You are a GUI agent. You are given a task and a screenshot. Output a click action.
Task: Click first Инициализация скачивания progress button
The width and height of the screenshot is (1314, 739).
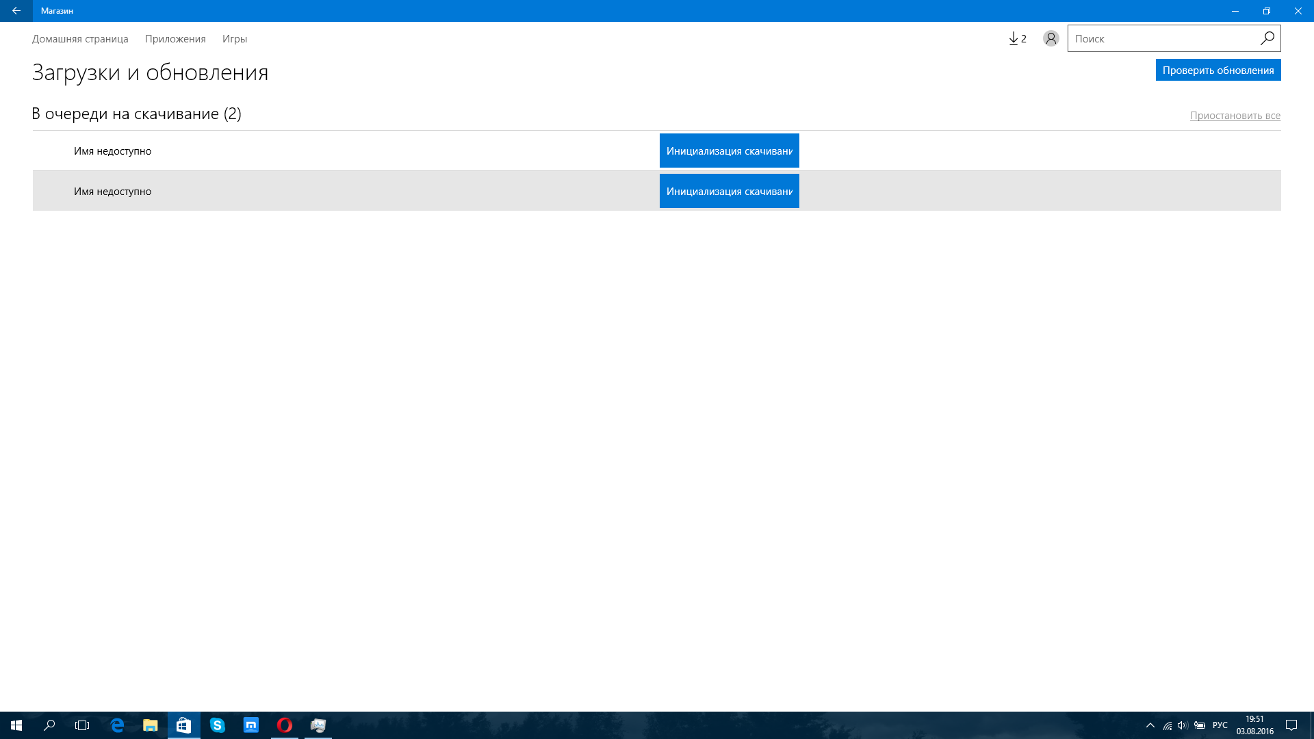click(729, 151)
